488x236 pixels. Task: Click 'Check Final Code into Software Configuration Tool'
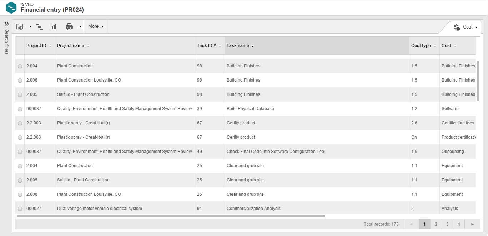[x=276, y=152]
